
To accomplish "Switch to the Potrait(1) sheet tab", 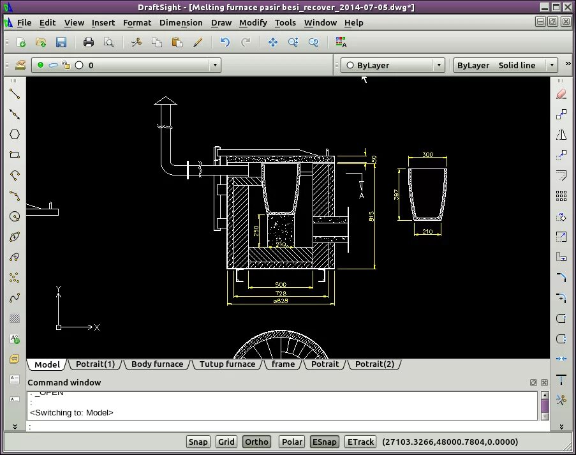I will point(95,364).
